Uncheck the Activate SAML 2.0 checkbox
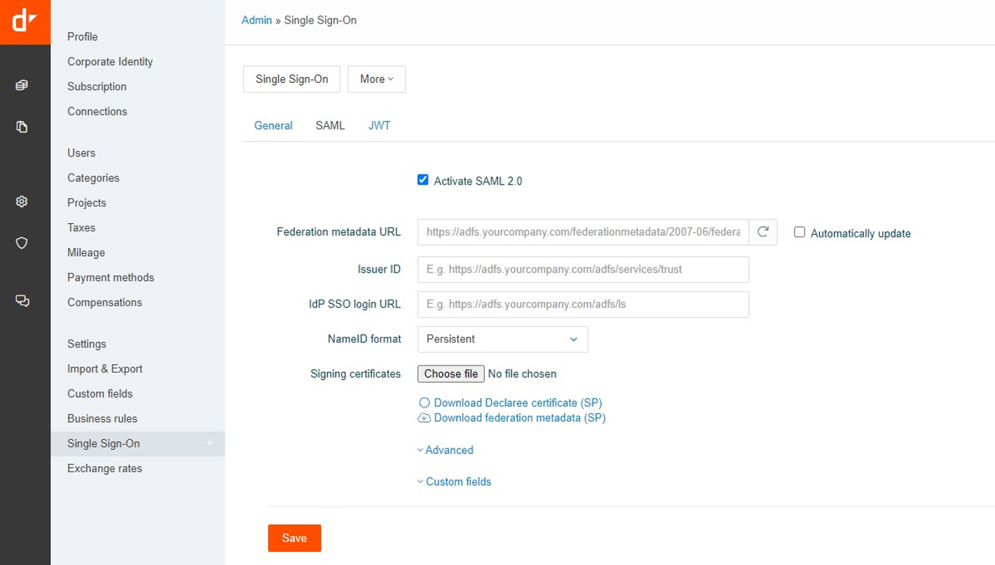The width and height of the screenshot is (995, 565). tap(423, 180)
